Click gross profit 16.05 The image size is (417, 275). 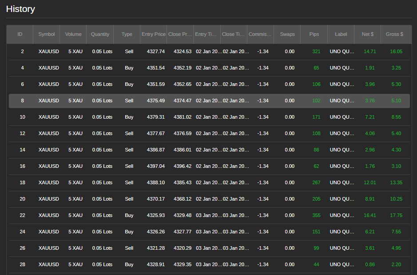click(396, 51)
